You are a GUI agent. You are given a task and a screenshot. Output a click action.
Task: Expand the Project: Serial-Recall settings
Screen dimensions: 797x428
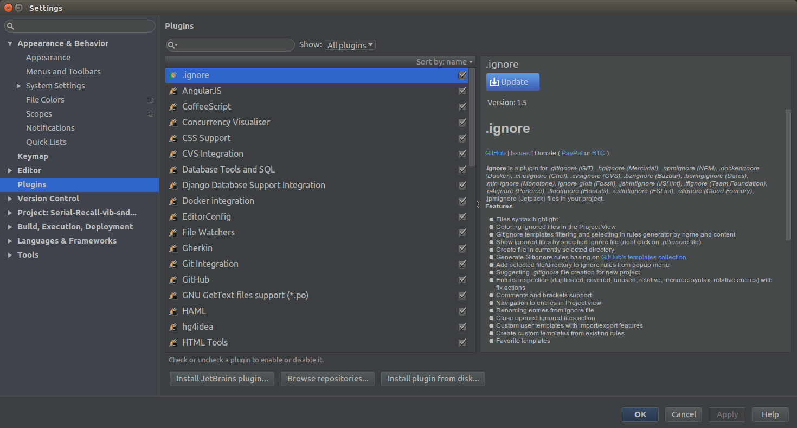click(x=10, y=213)
